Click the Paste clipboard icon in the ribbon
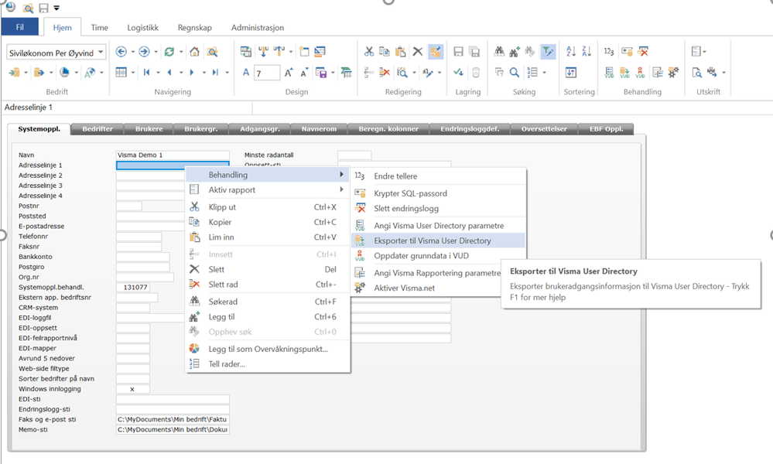Viewport: 773px width, 464px height. pyautogui.click(x=401, y=51)
